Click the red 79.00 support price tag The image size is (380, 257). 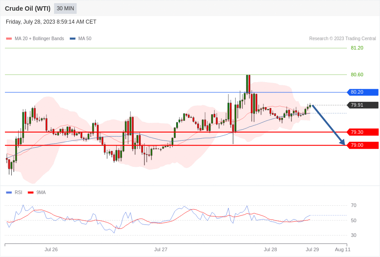(363, 145)
